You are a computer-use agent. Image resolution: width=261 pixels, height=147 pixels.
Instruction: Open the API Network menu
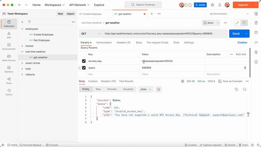[79, 5]
